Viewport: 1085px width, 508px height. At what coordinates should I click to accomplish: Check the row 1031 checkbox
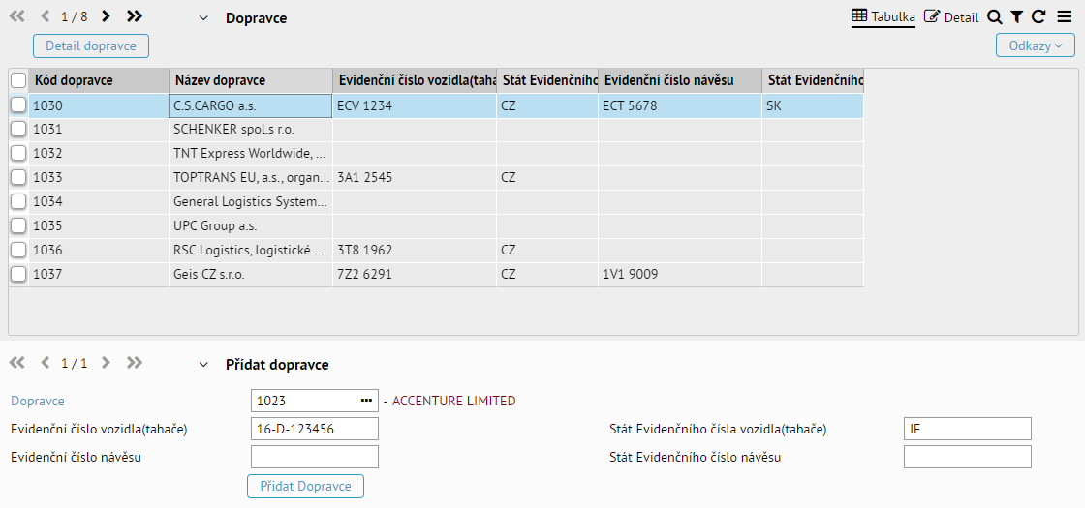point(18,130)
